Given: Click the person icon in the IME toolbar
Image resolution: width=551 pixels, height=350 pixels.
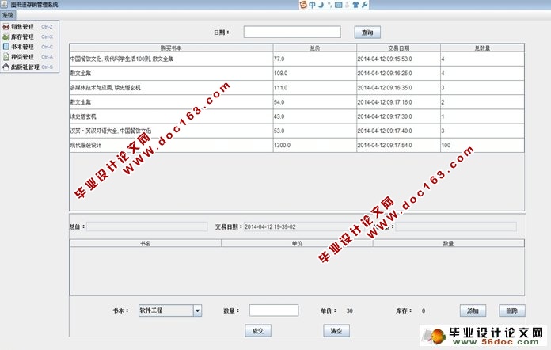Looking at the screenshot, I should 348,5.
